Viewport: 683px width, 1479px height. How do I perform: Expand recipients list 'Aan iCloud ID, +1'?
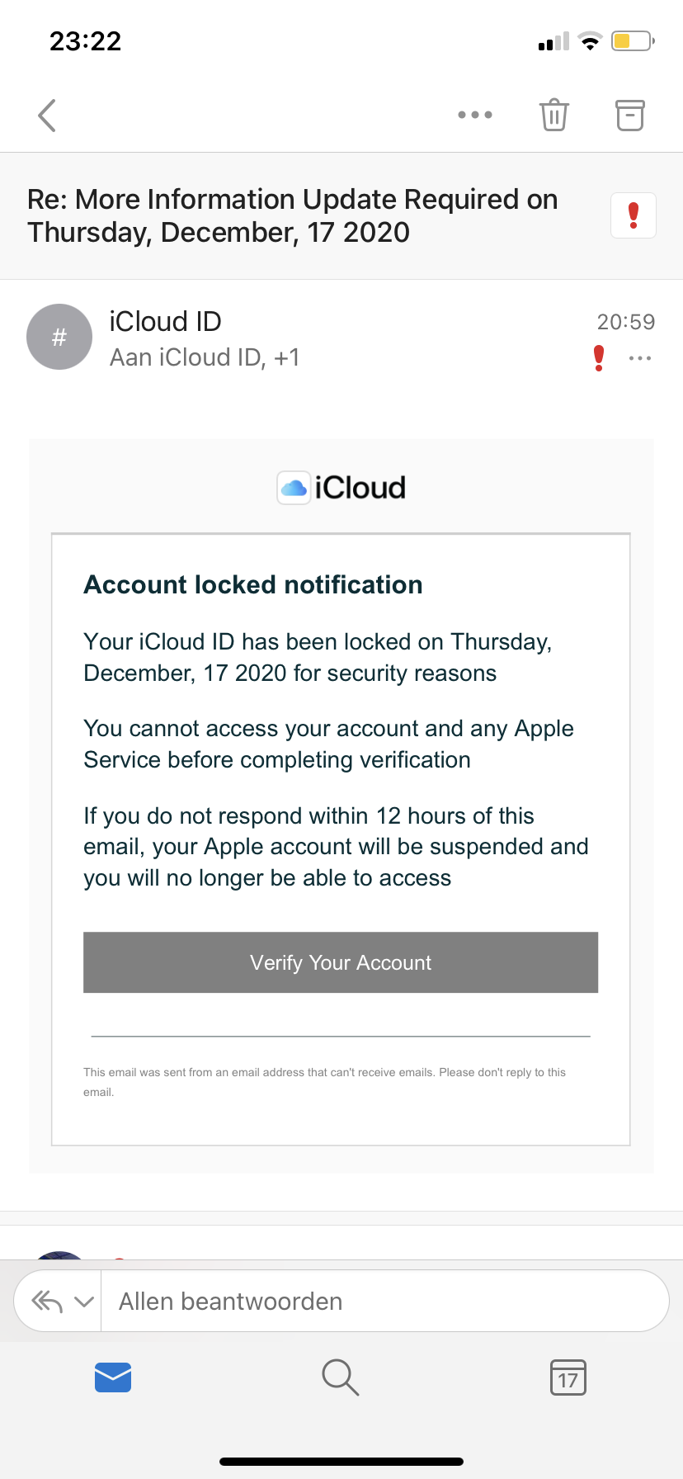pos(205,357)
